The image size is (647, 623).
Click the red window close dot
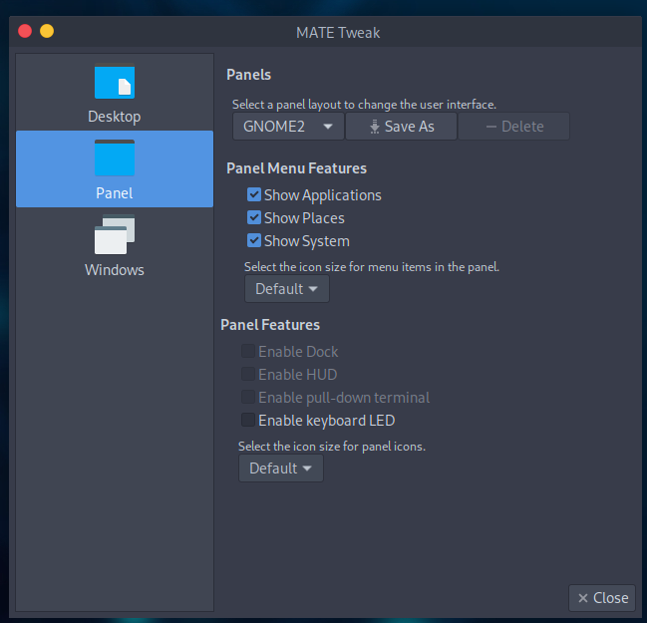tap(25, 32)
